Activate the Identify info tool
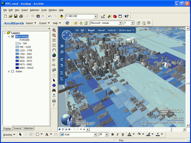The height and width of the screenshot is (143, 191). click(54, 85)
